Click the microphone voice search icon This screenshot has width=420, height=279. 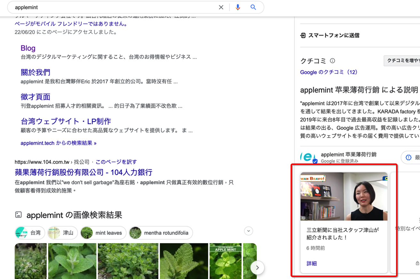[x=238, y=7]
